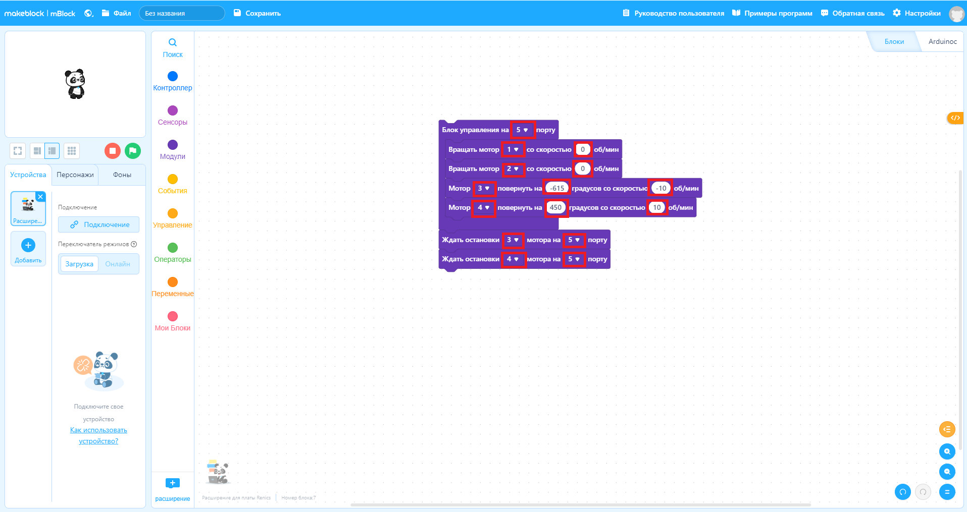Open motor 1 dropdown in Вращать мотор

tap(513, 149)
